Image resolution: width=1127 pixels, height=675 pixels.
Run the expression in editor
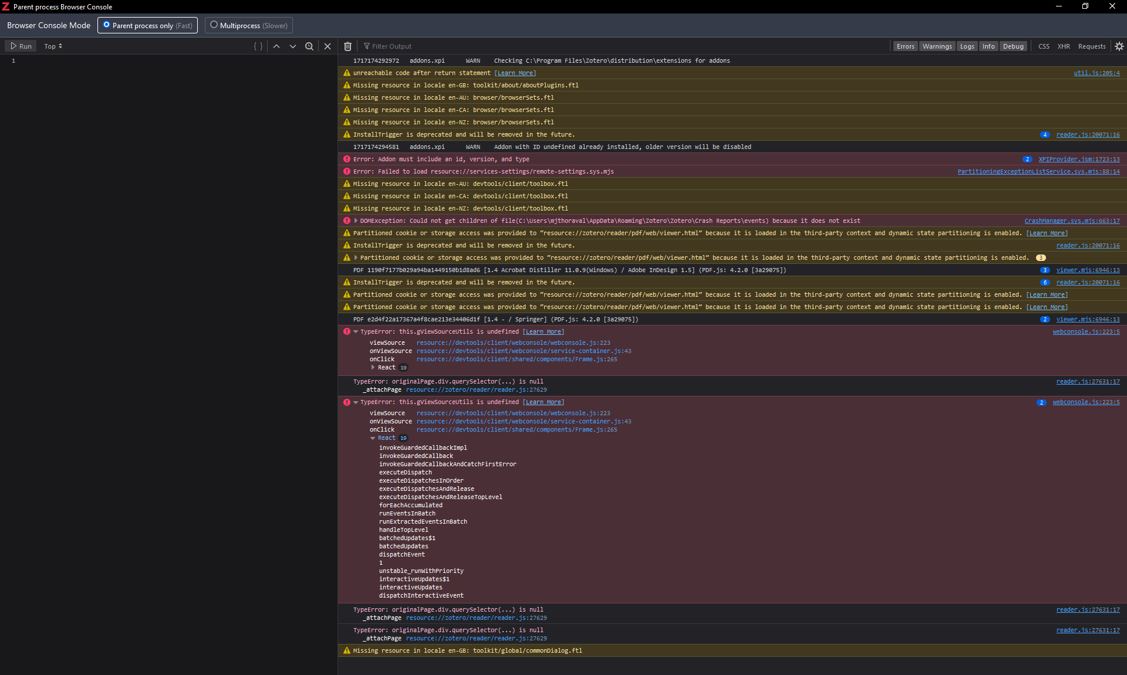21,46
